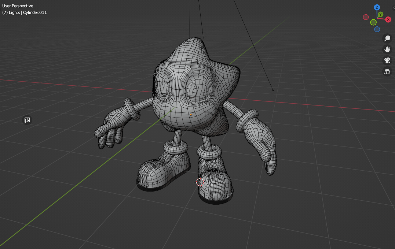Click the hand-shaped Pan view icon
The width and height of the screenshot is (395, 249).
click(x=387, y=49)
